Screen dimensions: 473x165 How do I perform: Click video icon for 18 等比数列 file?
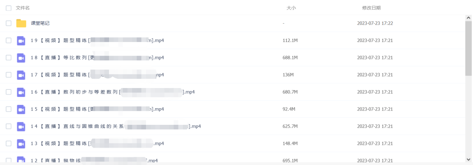[x=21, y=58]
